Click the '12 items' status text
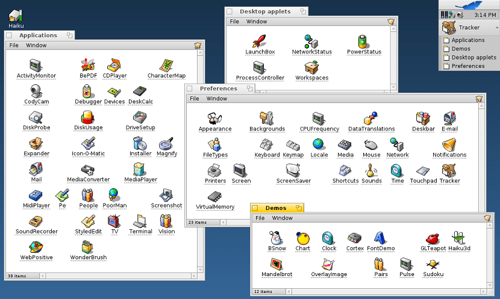Image resolution: width=500 pixels, height=299 pixels. [x=263, y=291]
